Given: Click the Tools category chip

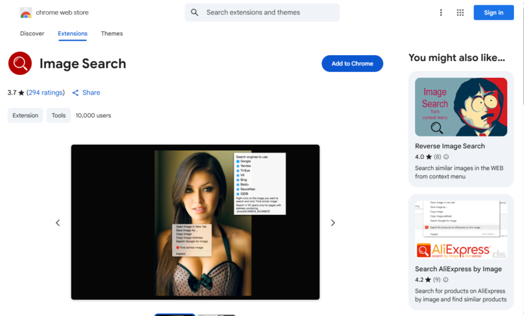Looking at the screenshot, I should (59, 116).
